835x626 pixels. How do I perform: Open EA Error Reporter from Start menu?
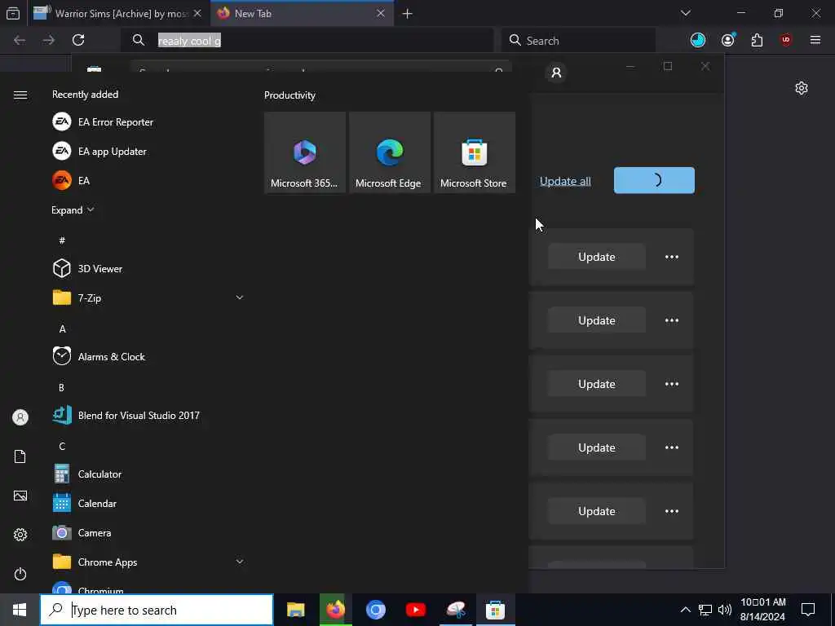148,122
